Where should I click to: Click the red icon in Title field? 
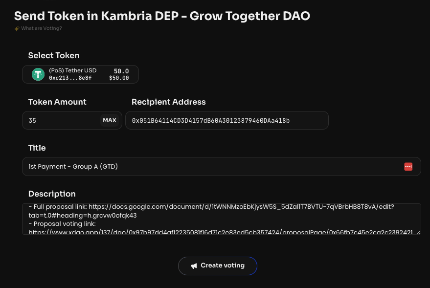coord(408,167)
